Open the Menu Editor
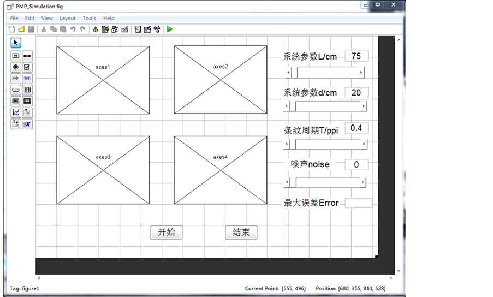This screenshot has width=493, height=297. tap(105, 29)
